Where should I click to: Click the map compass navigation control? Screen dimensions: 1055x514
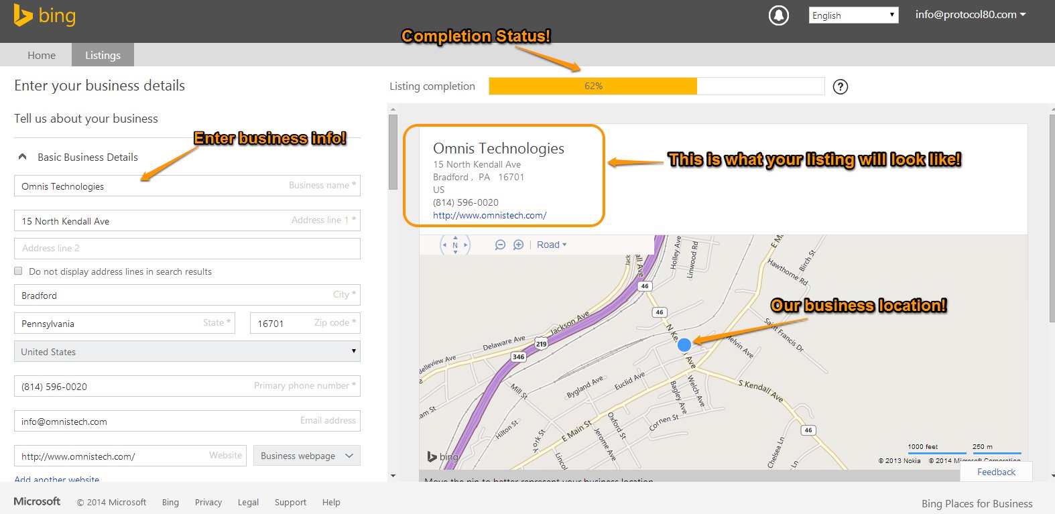tap(455, 245)
